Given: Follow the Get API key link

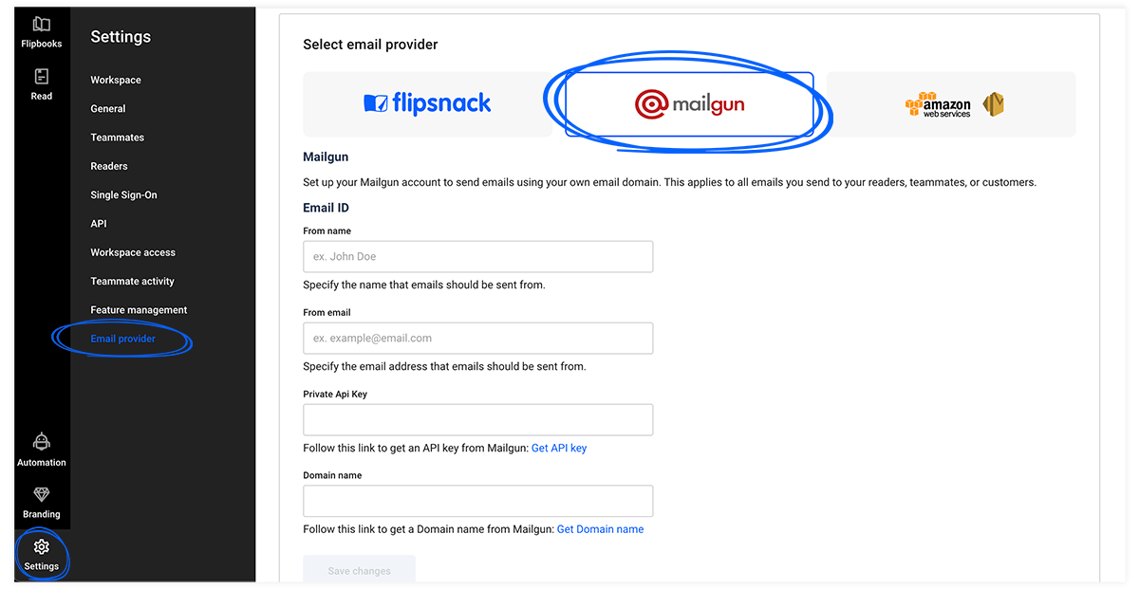Looking at the screenshot, I should (559, 448).
